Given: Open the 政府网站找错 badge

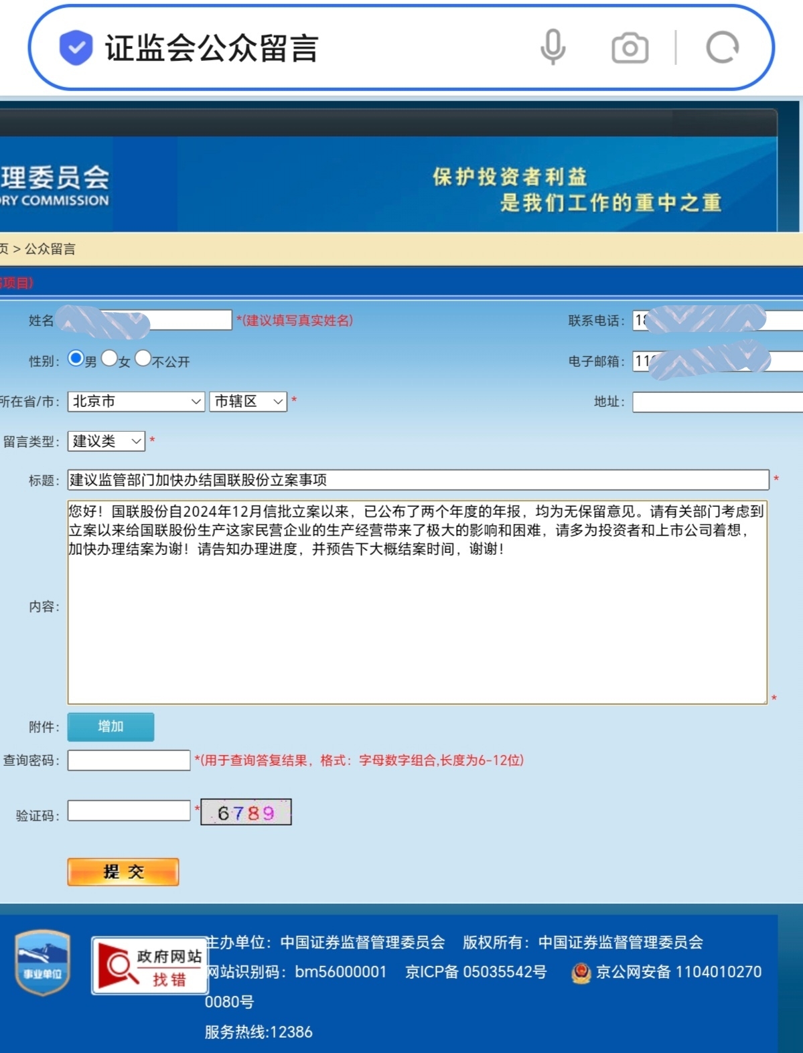Looking at the screenshot, I should 149,965.
